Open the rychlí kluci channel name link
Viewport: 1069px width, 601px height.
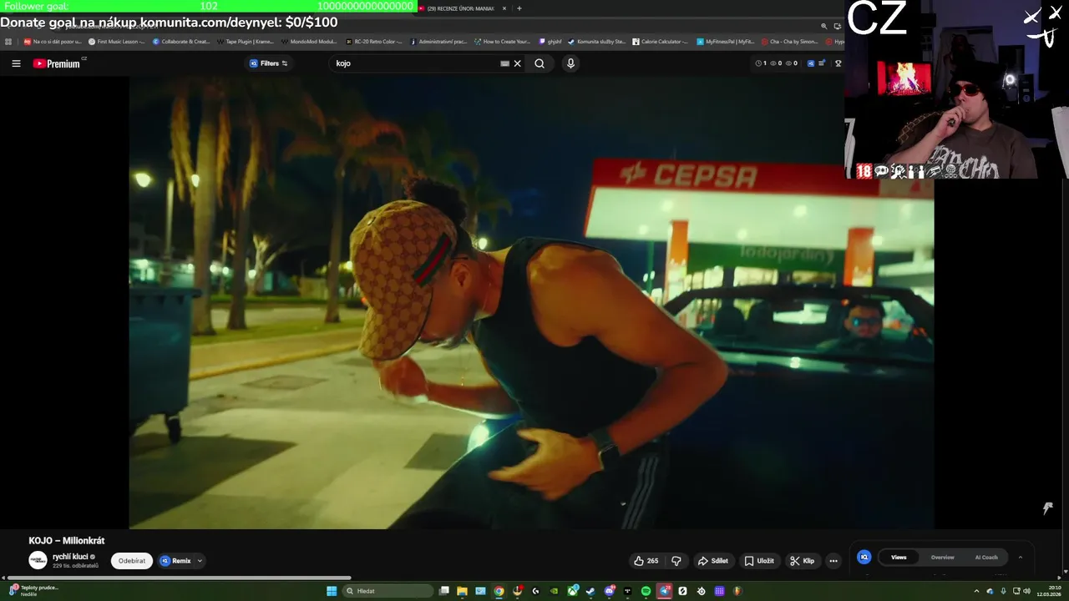(70, 557)
